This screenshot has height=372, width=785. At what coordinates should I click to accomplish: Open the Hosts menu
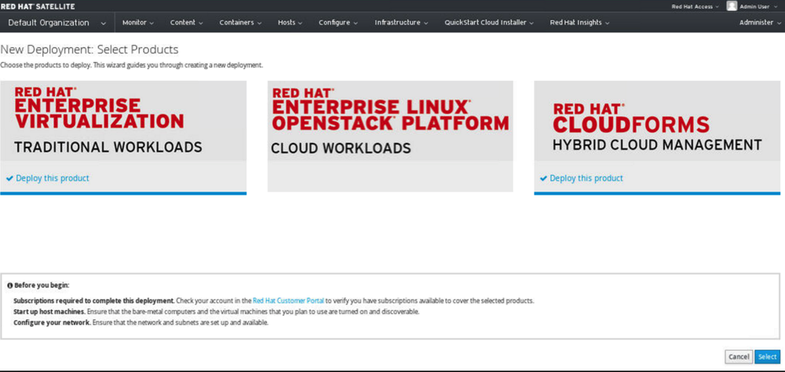point(290,23)
